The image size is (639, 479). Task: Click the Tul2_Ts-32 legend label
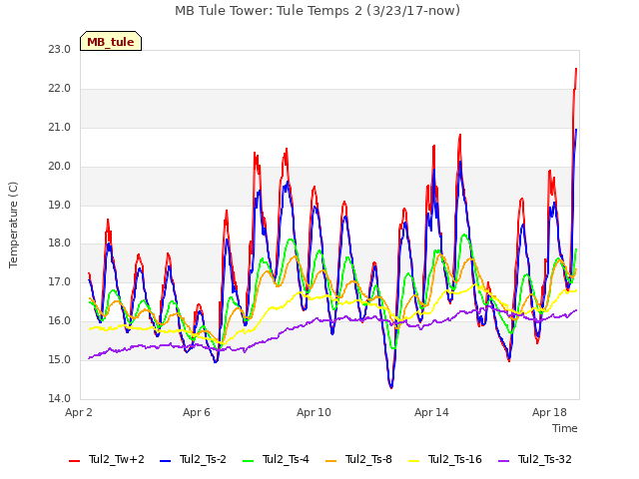pyautogui.click(x=545, y=459)
